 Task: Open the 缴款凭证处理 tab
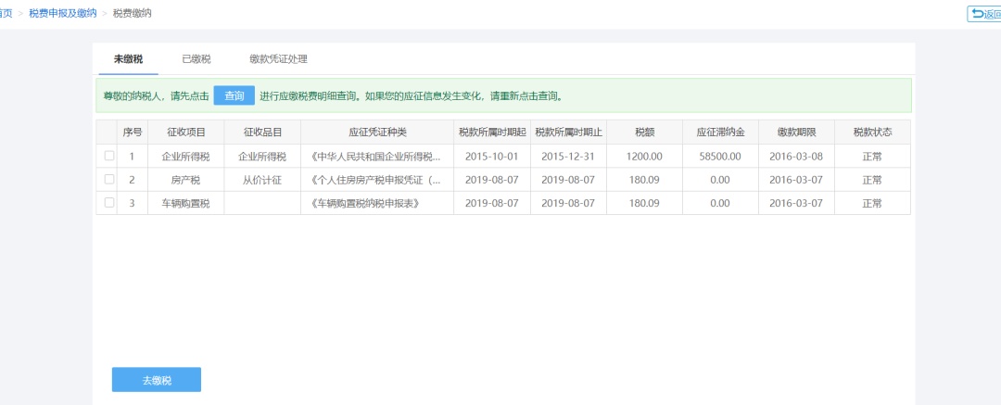coord(278,59)
